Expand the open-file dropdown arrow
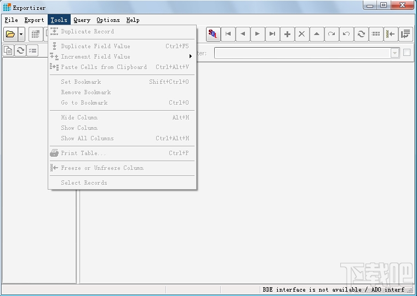The image size is (417, 296). pos(21,34)
